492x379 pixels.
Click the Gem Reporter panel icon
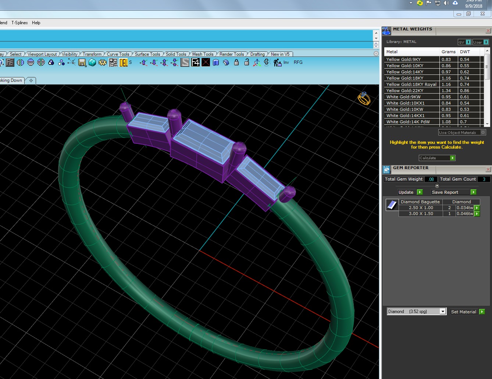coord(386,170)
